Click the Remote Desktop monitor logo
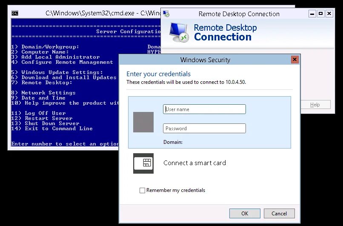This screenshot has height=226, width=343. click(x=179, y=32)
